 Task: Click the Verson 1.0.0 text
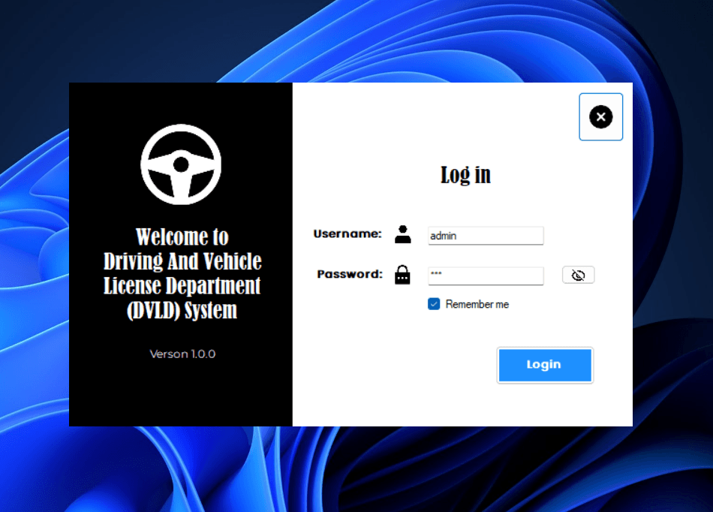182,354
